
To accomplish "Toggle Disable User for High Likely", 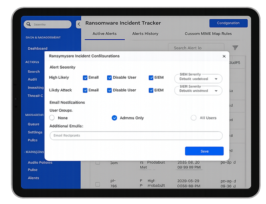I will click(x=109, y=78).
